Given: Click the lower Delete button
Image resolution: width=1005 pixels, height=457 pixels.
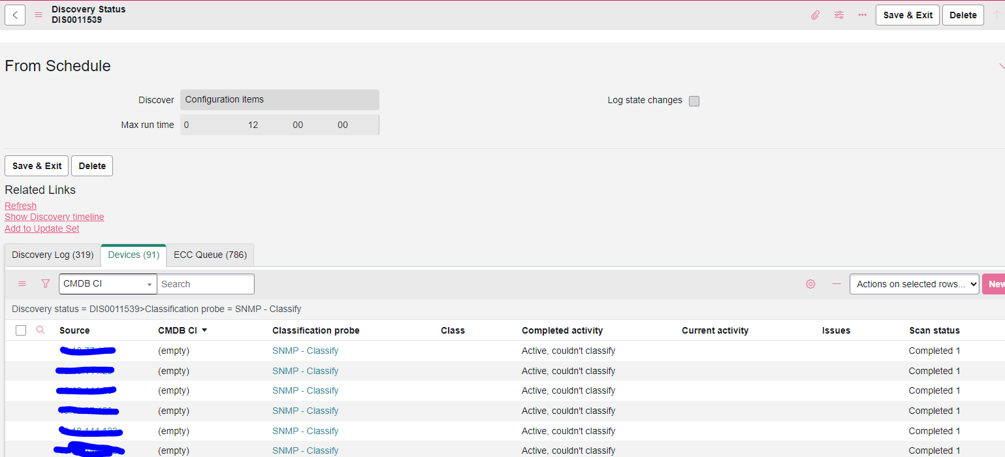Looking at the screenshot, I should tap(92, 166).
